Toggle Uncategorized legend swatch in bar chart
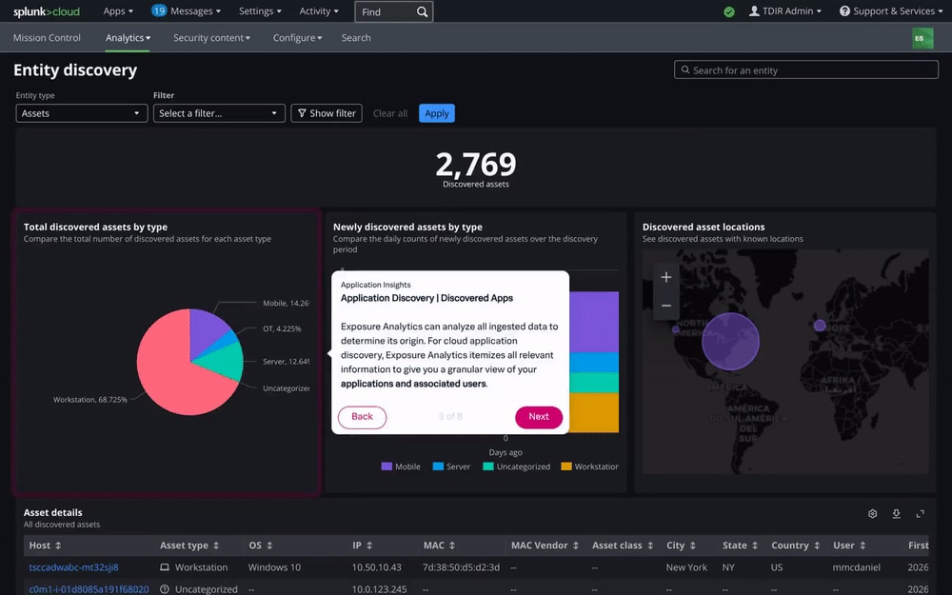 tap(488, 466)
